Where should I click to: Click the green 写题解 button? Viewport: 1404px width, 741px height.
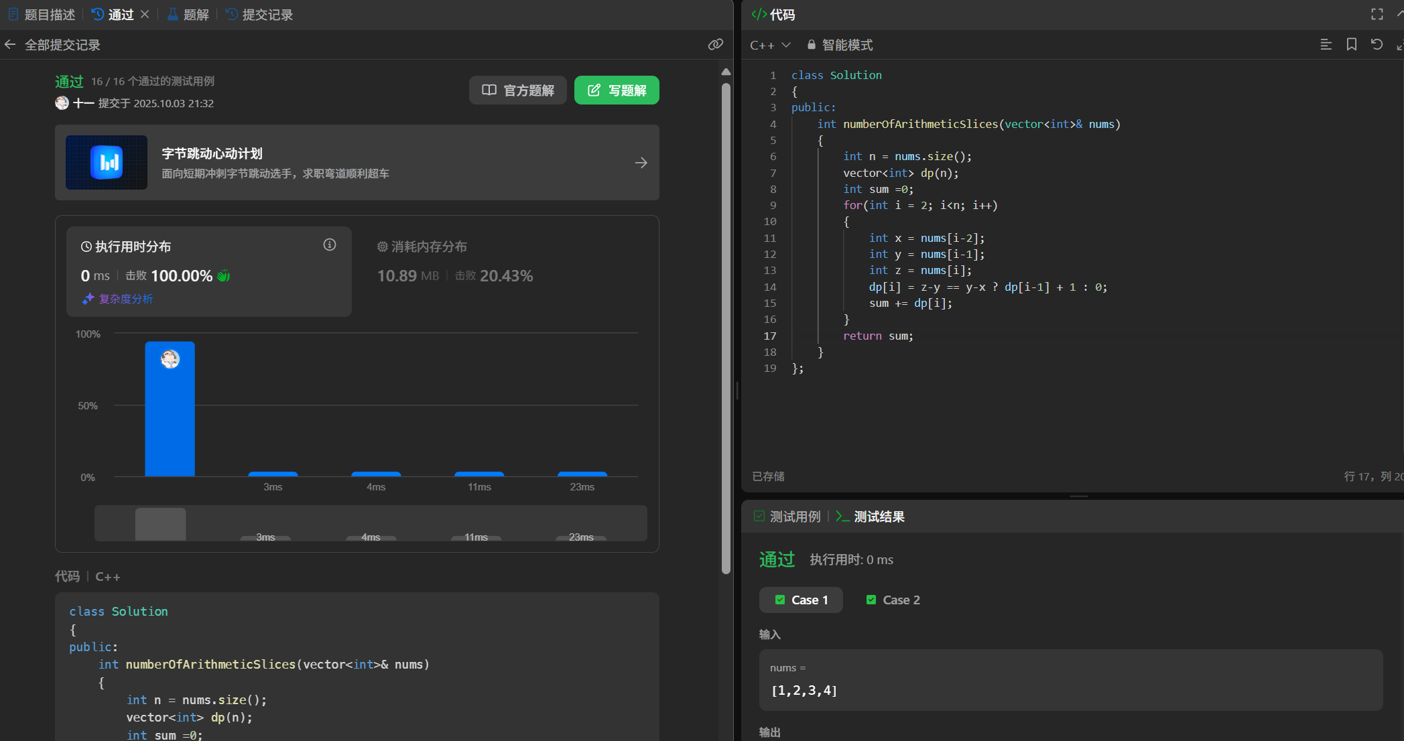[616, 90]
